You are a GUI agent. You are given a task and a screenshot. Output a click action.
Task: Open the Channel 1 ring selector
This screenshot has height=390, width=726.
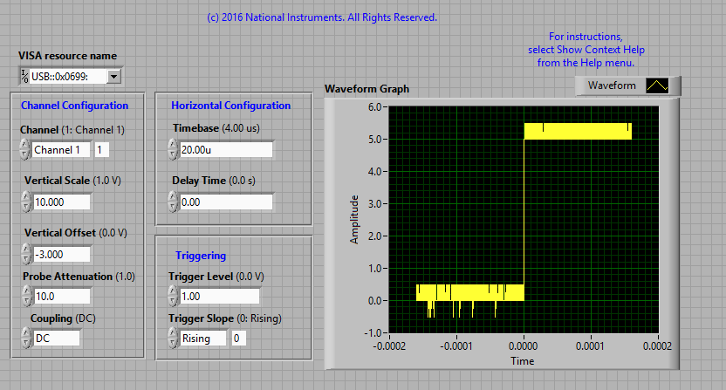tap(61, 150)
